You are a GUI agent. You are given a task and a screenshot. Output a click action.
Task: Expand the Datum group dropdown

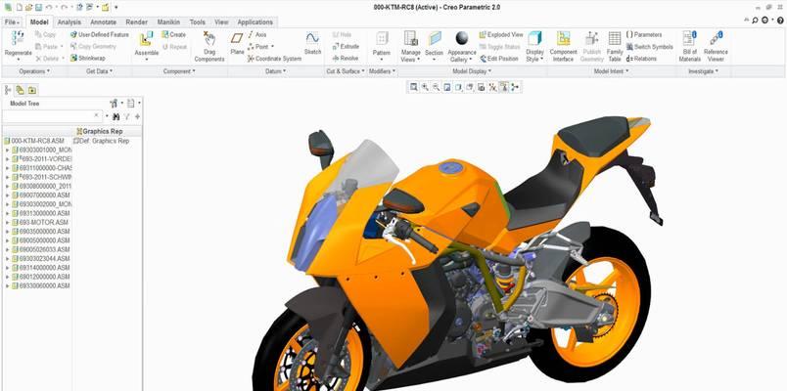click(277, 71)
